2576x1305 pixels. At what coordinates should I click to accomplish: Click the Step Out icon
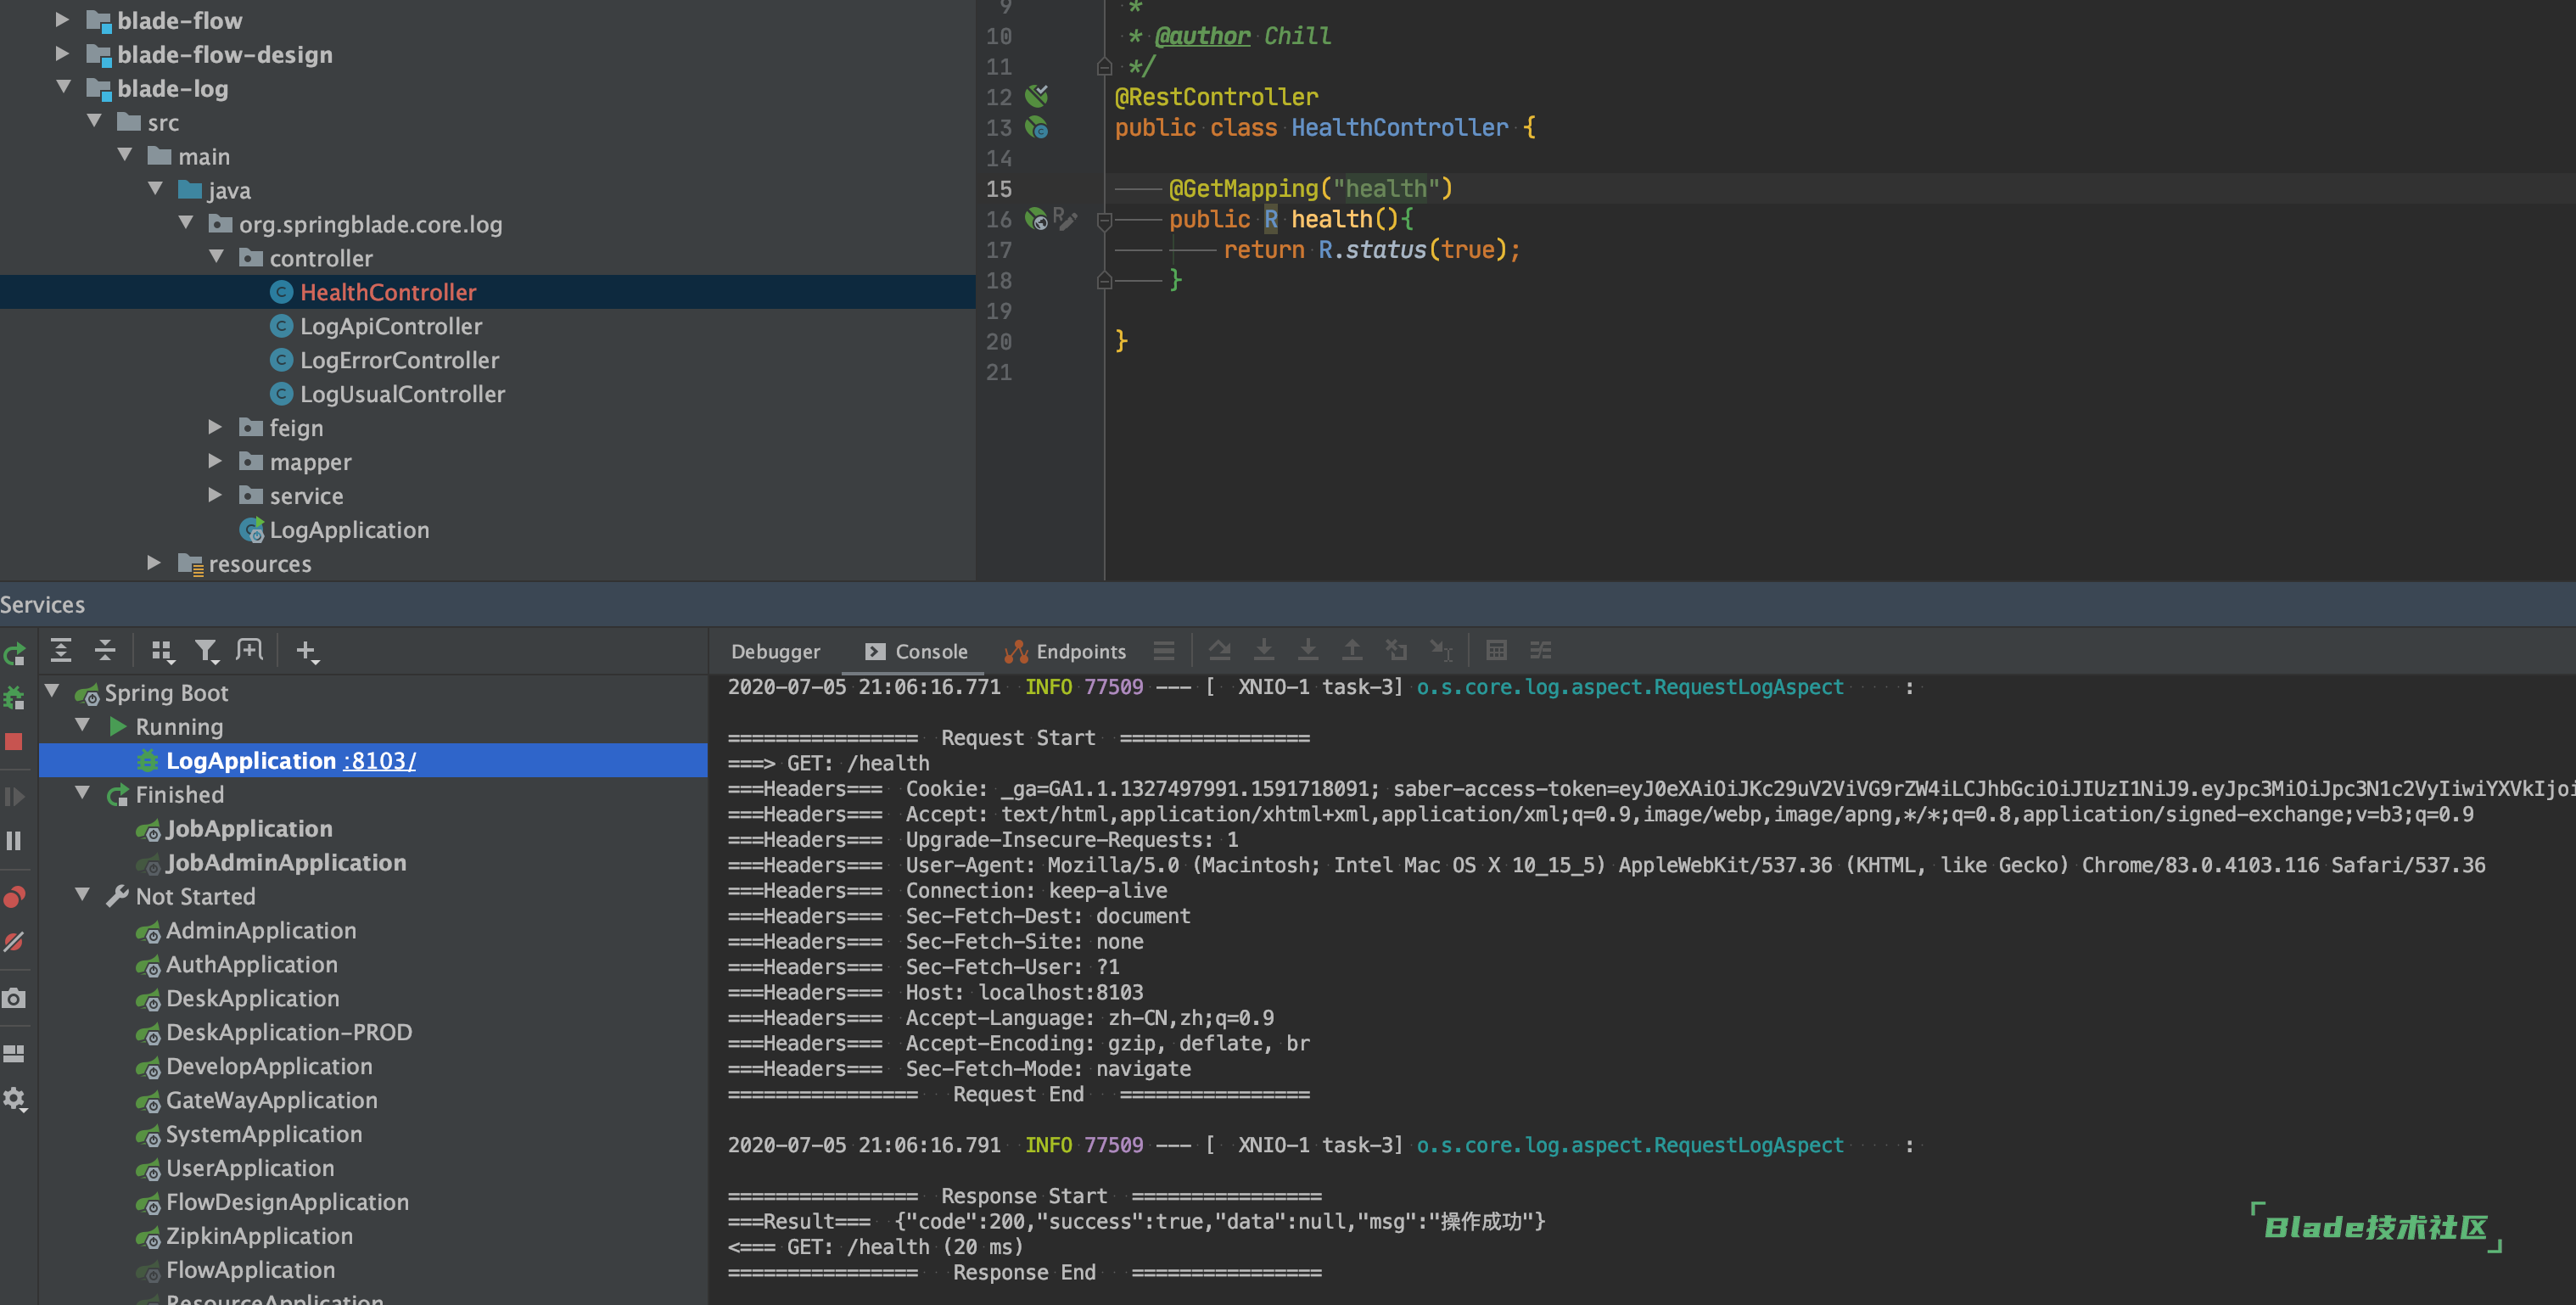[x=1352, y=651]
